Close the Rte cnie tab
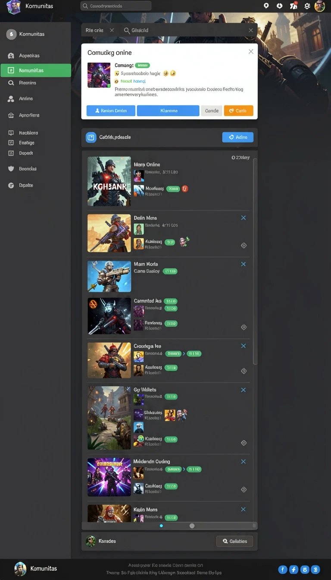The height and width of the screenshot is (580, 331). click(x=112, y=30)
